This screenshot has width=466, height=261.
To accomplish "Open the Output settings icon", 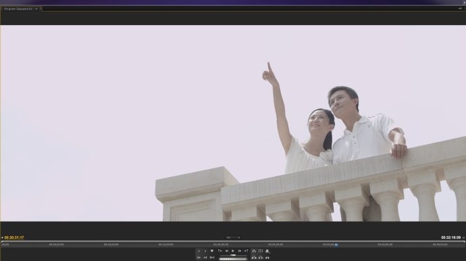I will [267, 251].
